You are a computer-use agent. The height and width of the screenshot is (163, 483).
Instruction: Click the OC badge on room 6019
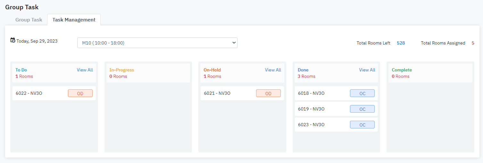tap(362, 109)
